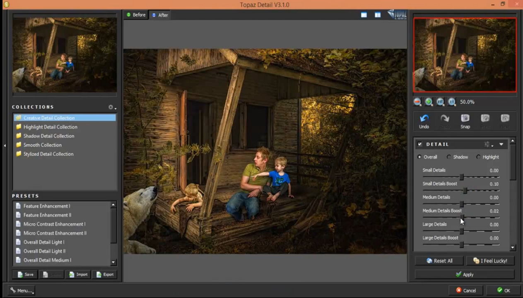Click the Small Details Boost slider handle
Viewport: 523px width, 298px height.
(465, 191)
